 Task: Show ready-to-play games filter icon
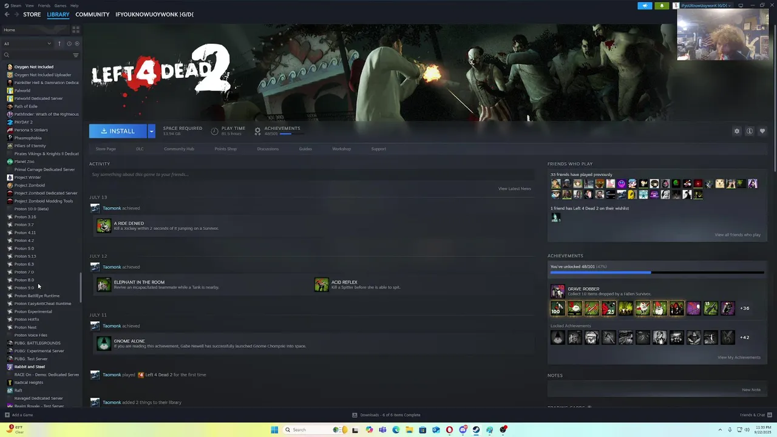click(76, 44)
